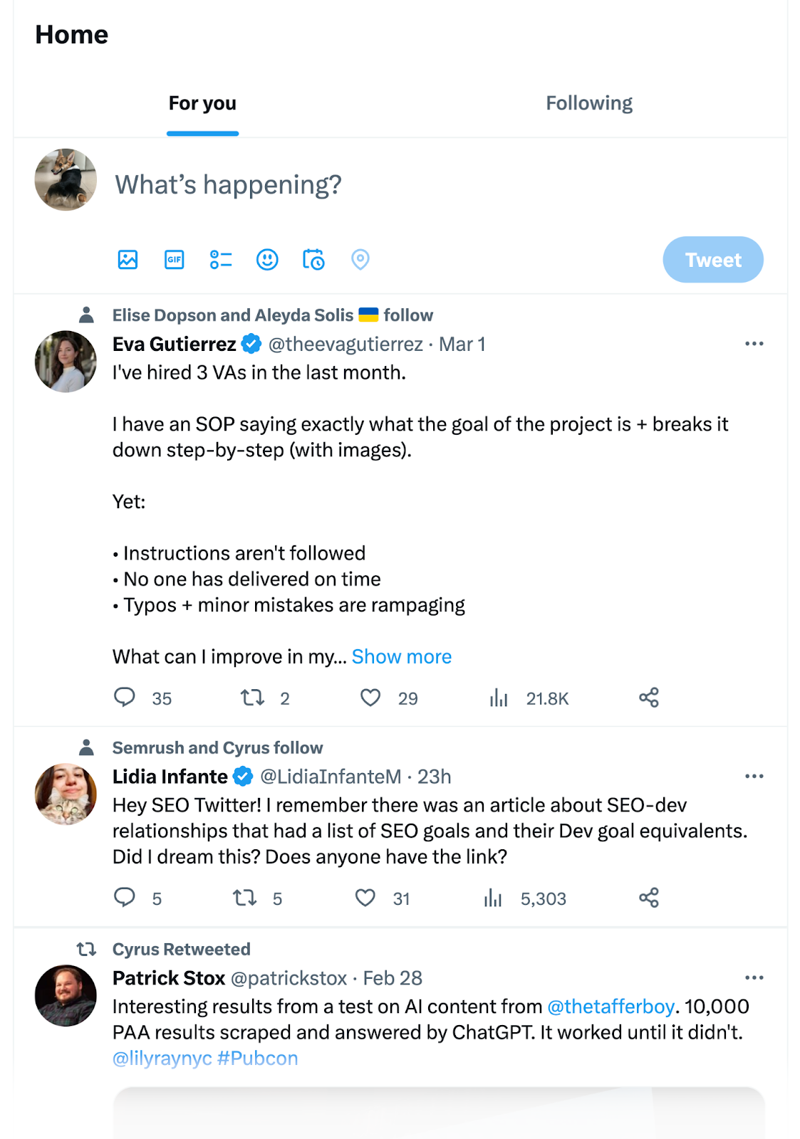Switch to the Following tab
The image size is (800, 1139).
point(588,103)
